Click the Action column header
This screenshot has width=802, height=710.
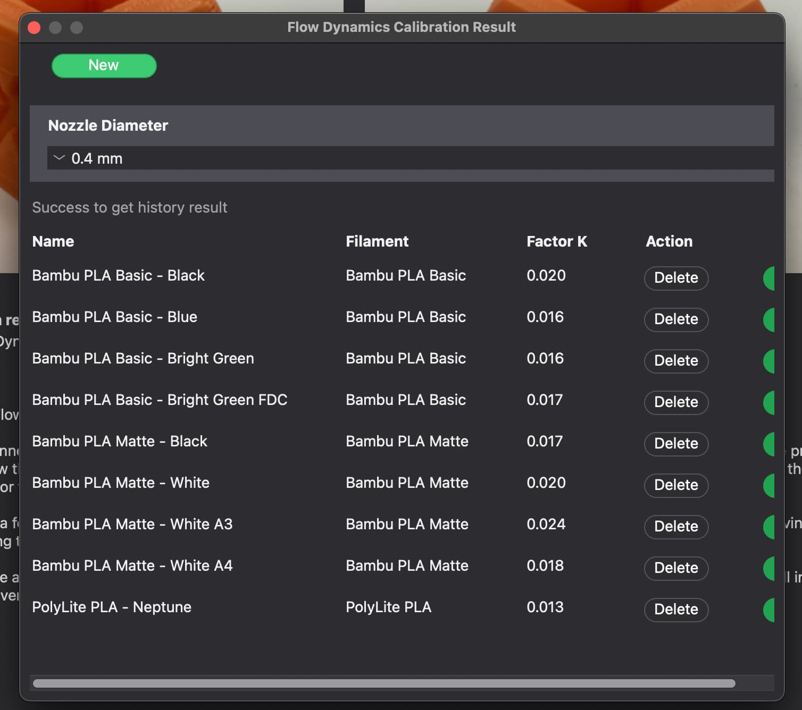pos(669,241)
